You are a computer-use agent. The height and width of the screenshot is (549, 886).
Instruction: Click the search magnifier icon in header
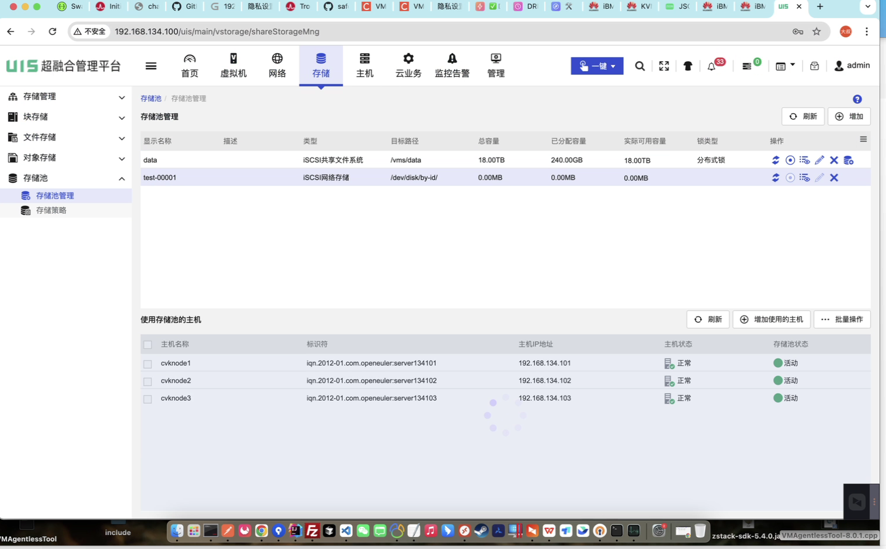[640, 66]
